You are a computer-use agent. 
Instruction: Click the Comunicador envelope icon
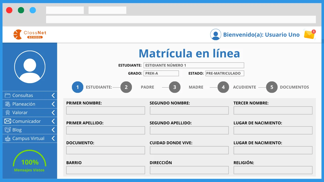(x=7, y=121)
